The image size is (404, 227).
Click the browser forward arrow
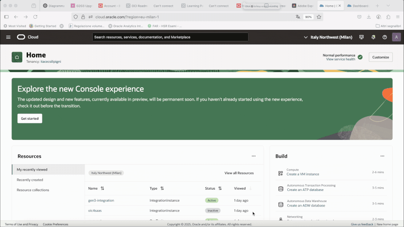click(25, 17)
